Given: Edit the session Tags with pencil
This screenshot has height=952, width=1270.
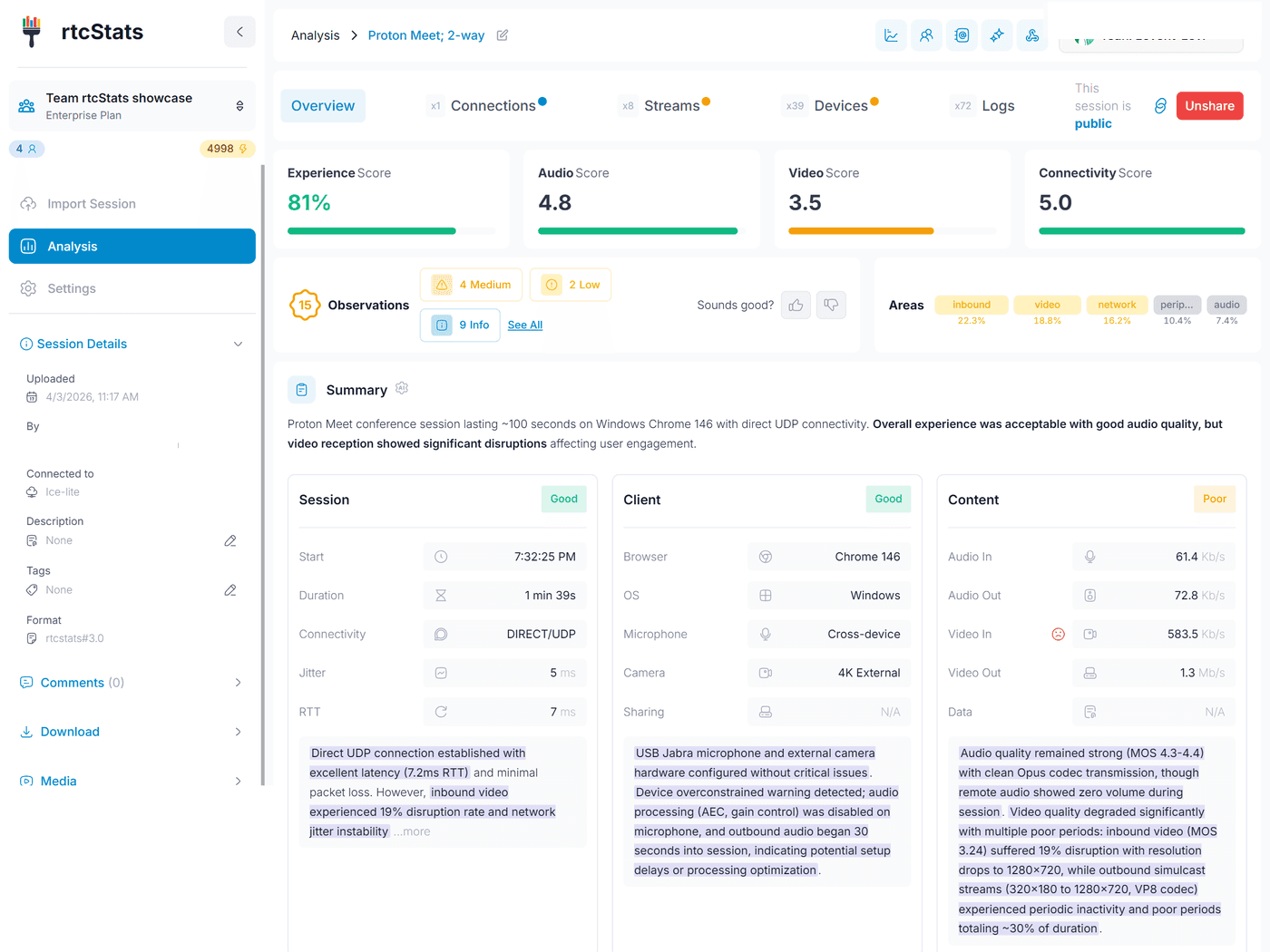Looking at the screenshot, I should point(230,590).
